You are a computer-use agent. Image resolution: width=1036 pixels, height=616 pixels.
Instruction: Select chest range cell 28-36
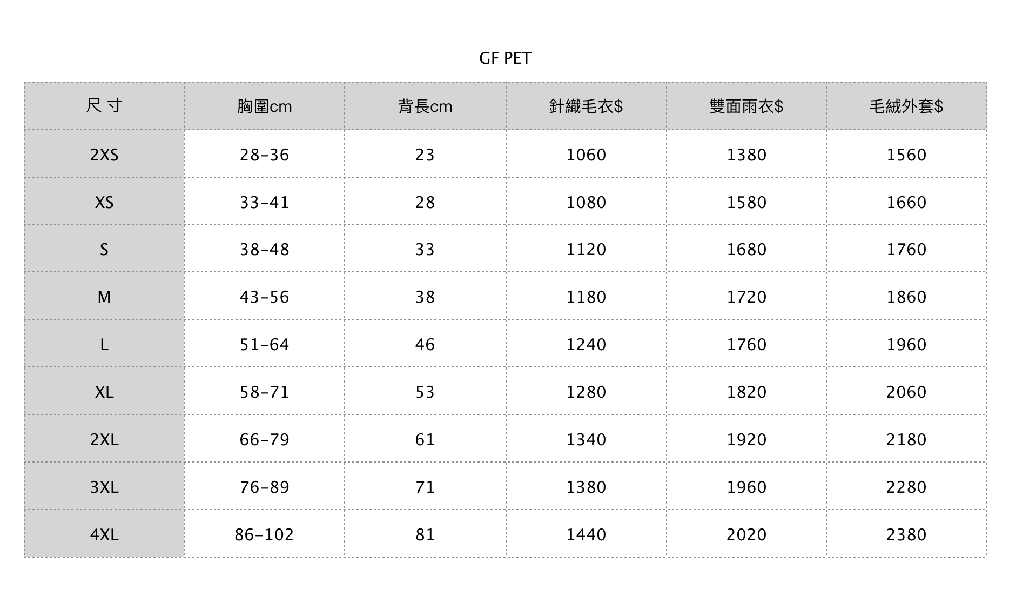[x=264, y=155]
